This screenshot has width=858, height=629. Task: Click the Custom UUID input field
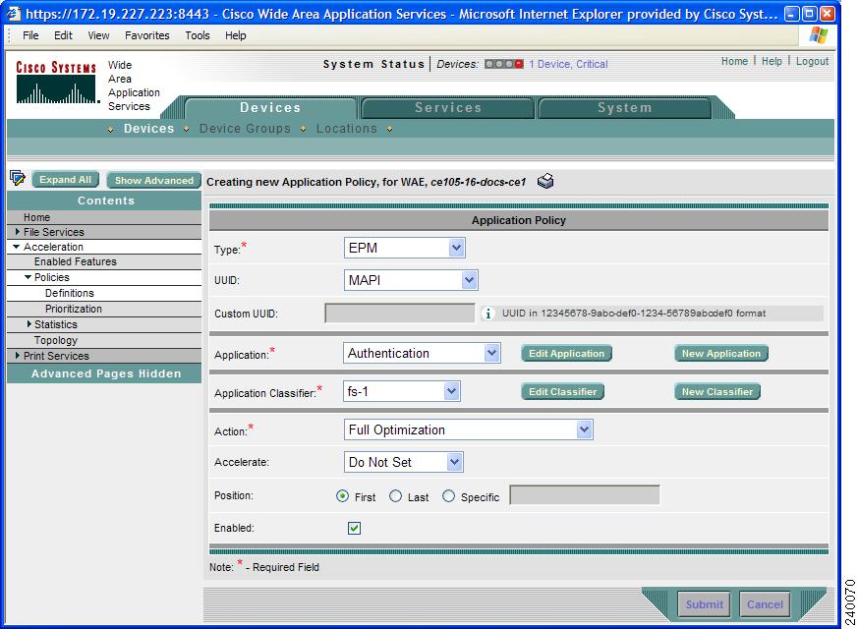[x=400, y=314]
